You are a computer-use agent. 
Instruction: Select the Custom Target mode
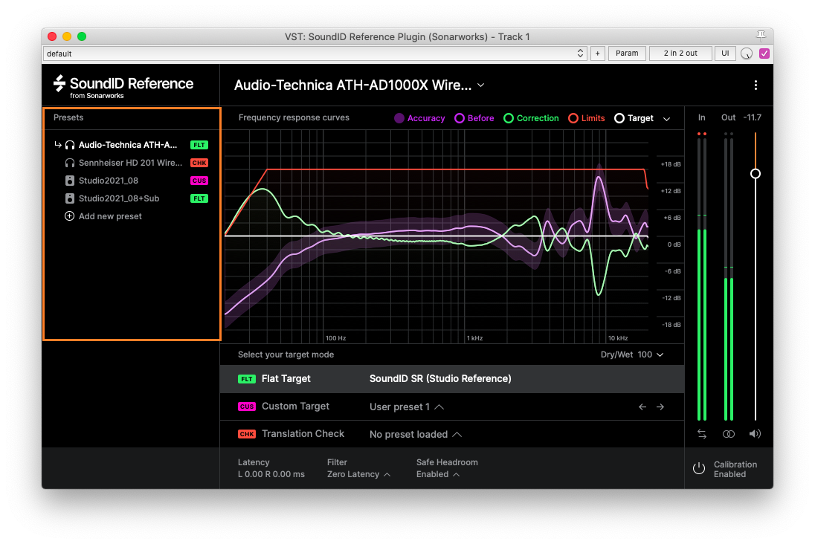(451, 407)
